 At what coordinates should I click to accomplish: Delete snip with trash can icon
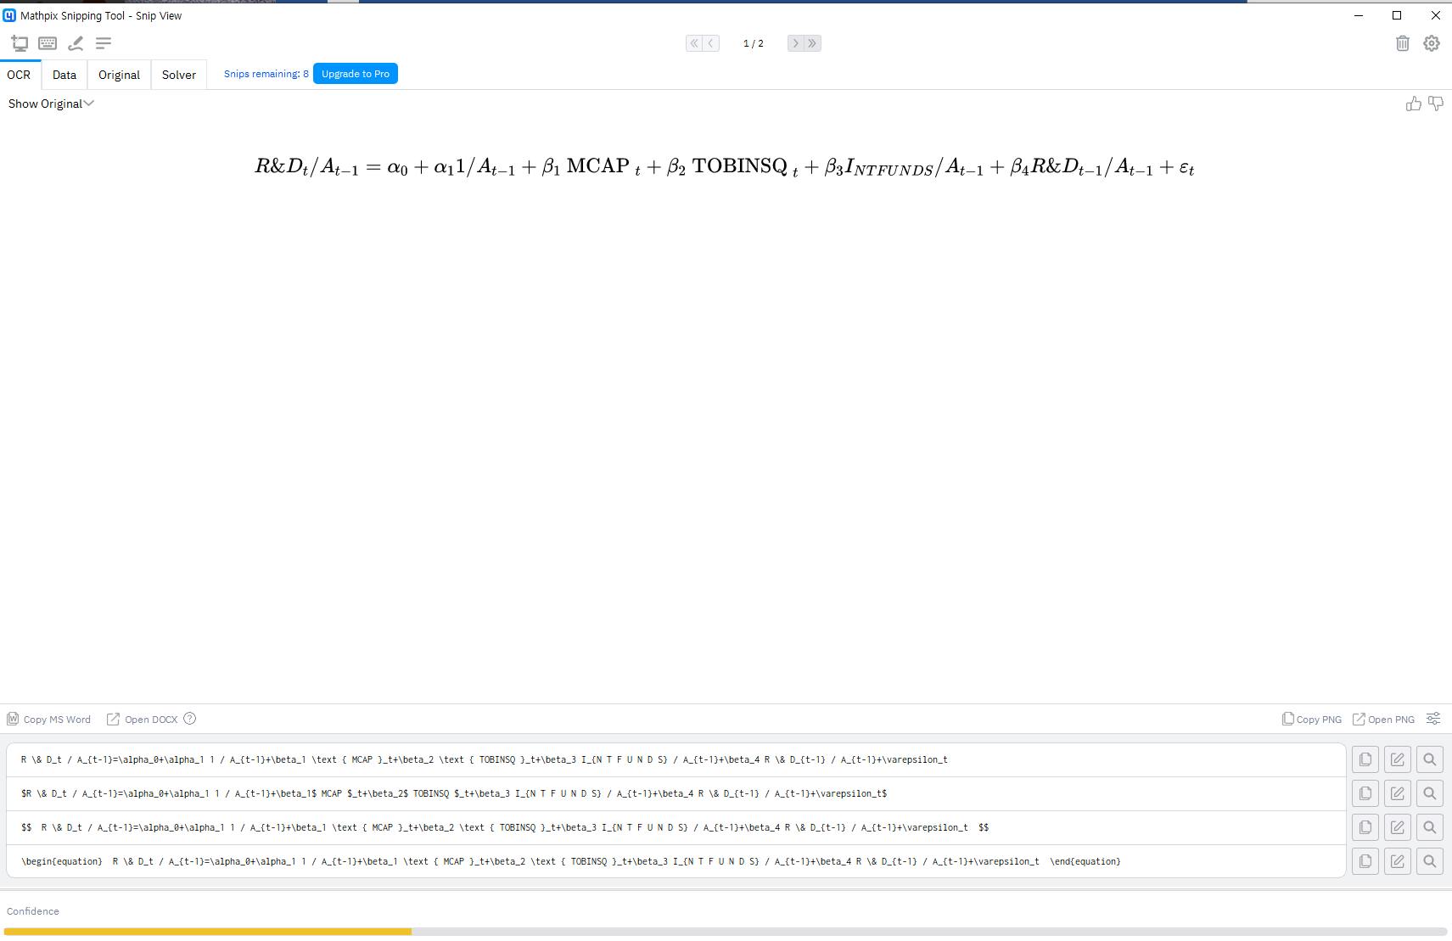tap(1403, 43)
